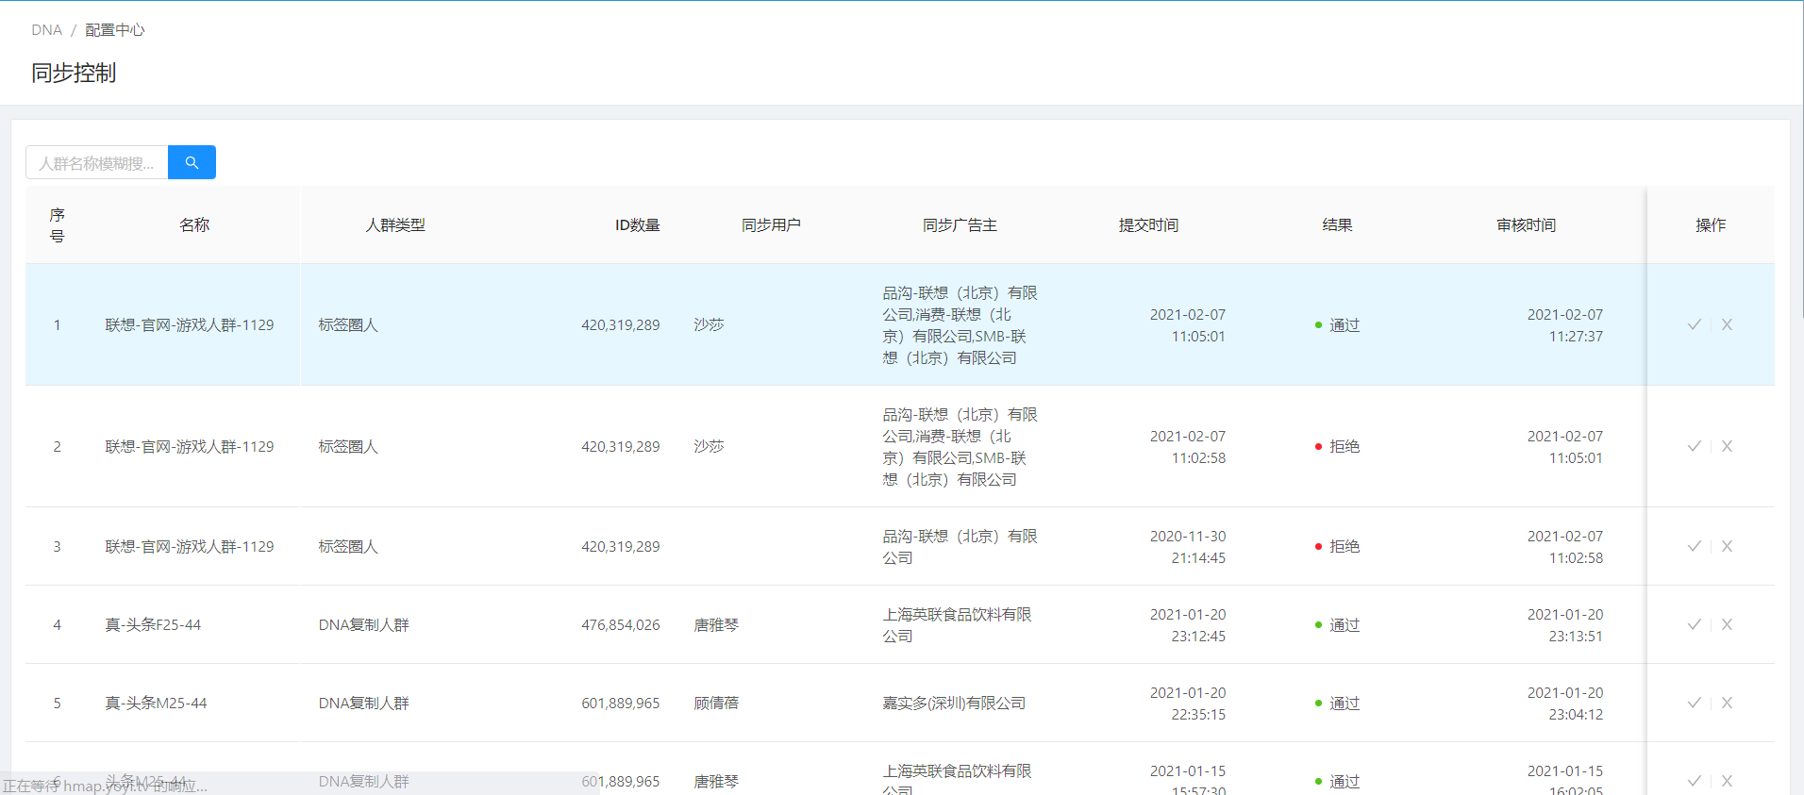The width and height of the screenshot is (1804, 795).
Task: Click row 5 ID count 601,889,965
Action: click(621, 703)
